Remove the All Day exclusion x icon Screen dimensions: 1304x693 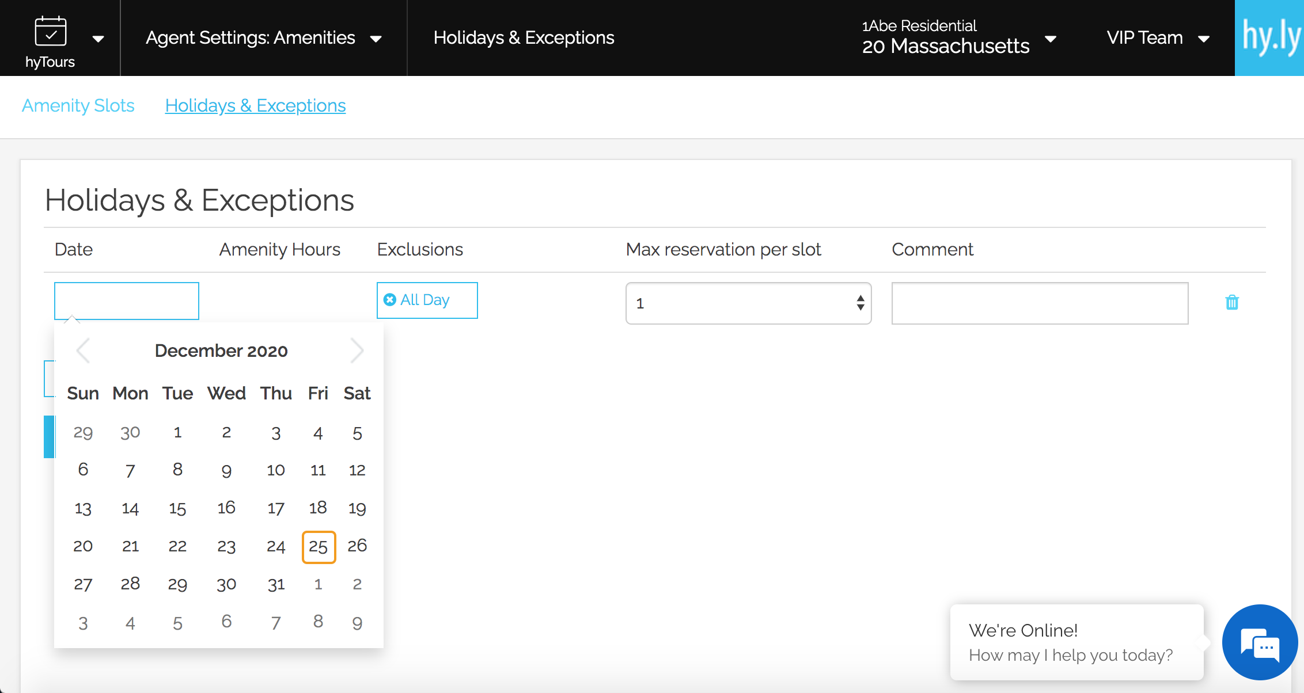tap(390, 300)
